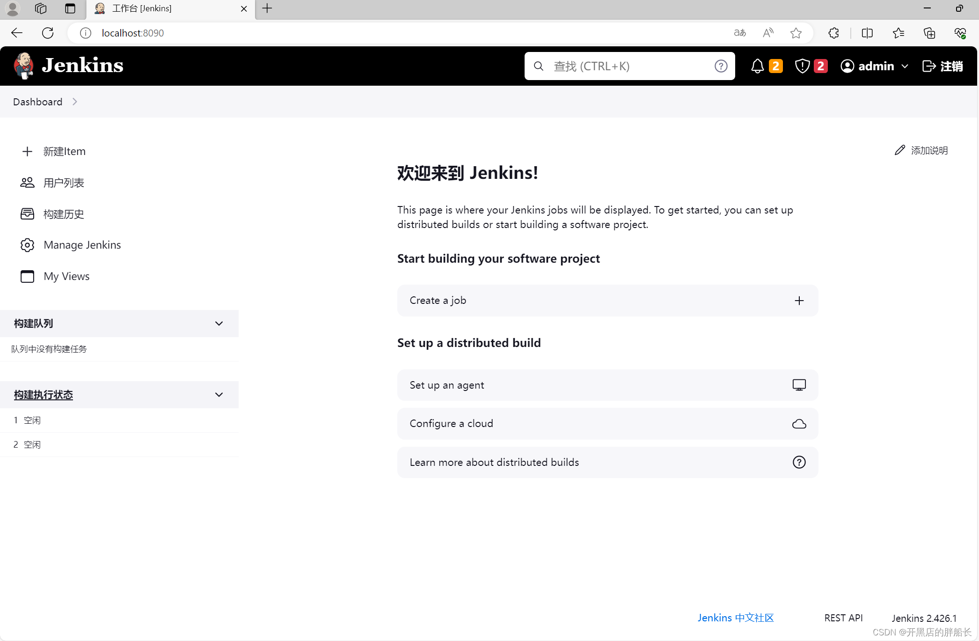This screenshot has height=641, width=979.
Task: Click help icon in Learn more row
Action: (799, 462)
